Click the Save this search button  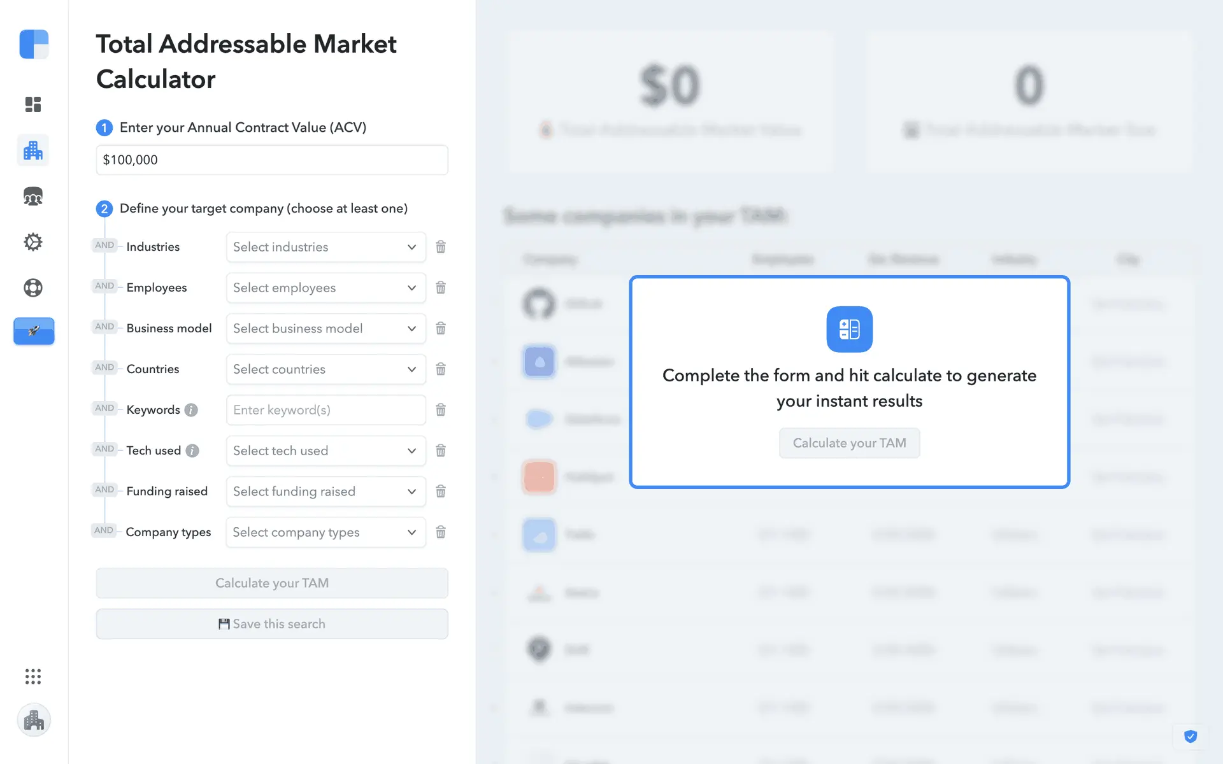pyautogui.click(x=272, y=624)
